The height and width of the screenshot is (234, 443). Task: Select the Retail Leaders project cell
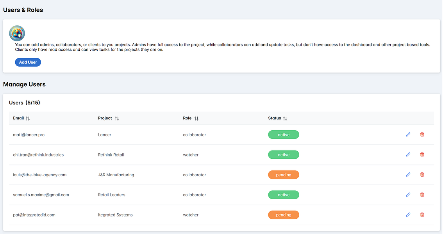pyautogui.click(x=112, y=195)
